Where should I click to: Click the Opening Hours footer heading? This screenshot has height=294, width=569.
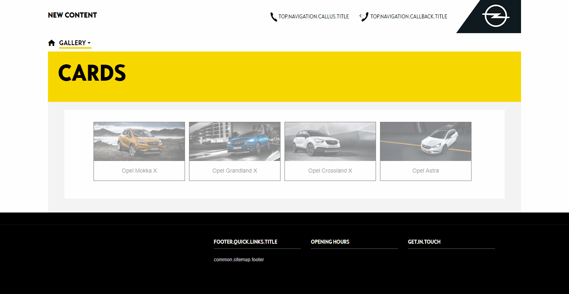[x=330, y=242]
